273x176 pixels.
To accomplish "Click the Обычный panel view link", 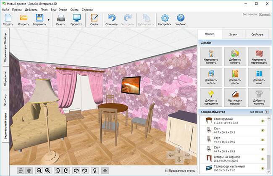I will click(x=264, y=14).
